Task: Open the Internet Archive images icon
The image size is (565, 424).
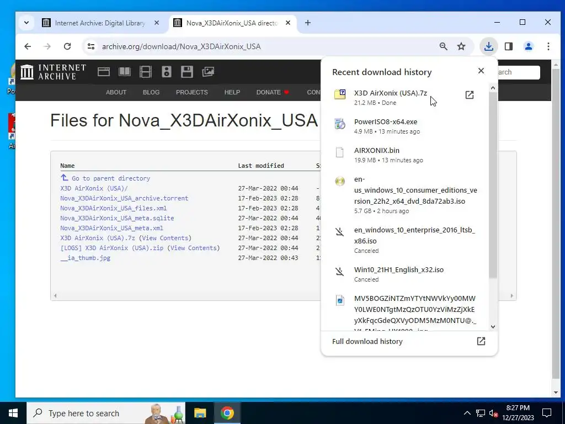Action: coord(208,72)
